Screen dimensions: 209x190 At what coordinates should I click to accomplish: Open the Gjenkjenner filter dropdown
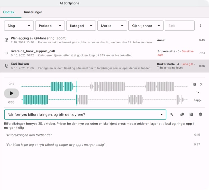[x=146, y=26]
